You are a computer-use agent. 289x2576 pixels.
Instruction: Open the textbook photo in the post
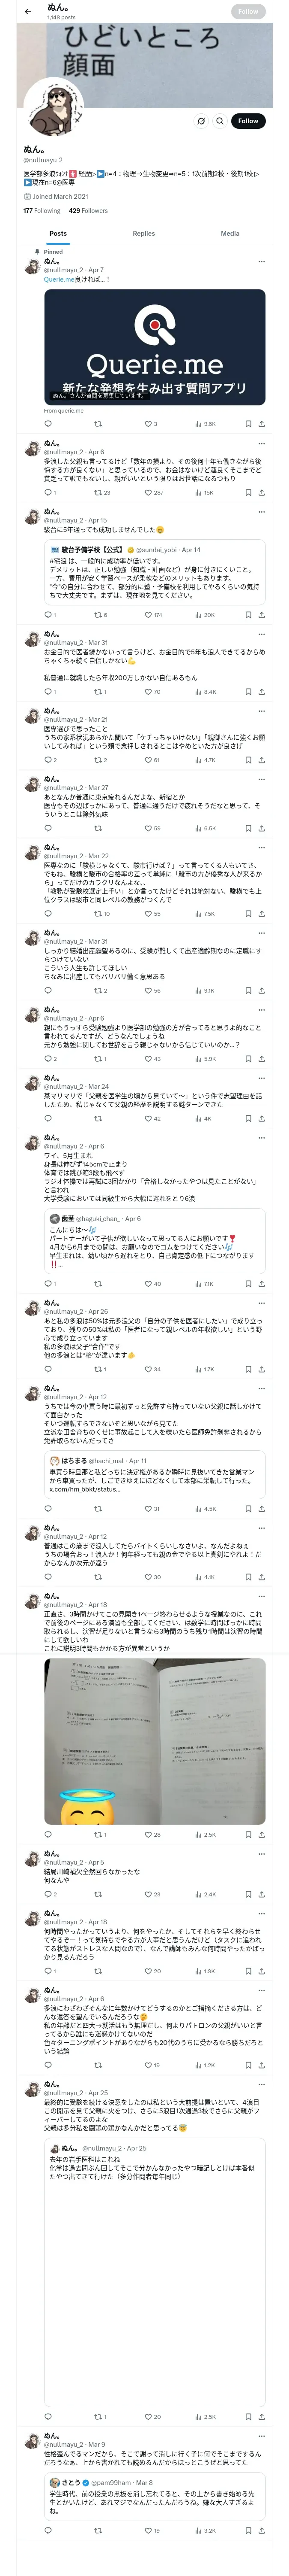coord(155,1741)
